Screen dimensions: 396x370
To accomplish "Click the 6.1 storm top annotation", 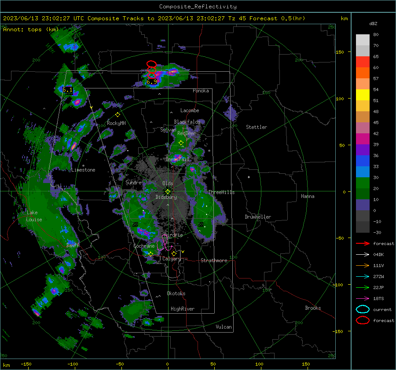I will pyautogui.click(x=67, y=90).
